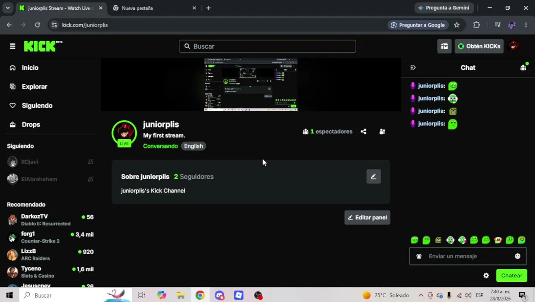535x302 pixels.
Task: Collapse the chat panel arrow
Action: click(x=413, y=68)
